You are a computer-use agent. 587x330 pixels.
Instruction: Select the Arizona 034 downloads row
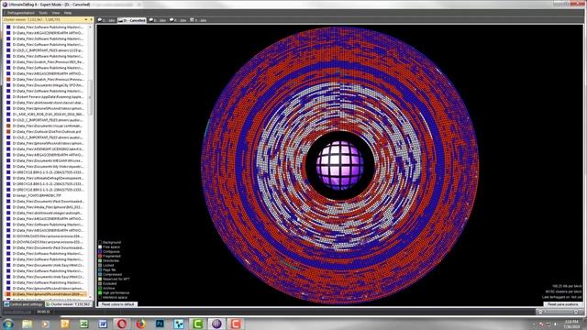(x=45, y=236)
